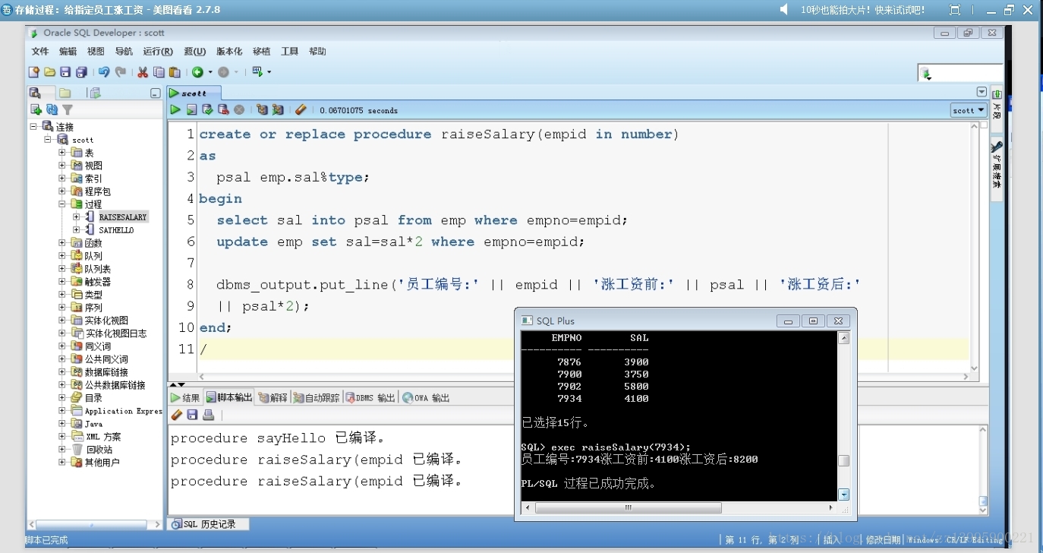Click the Cut scissors icon
This screenshot has width=1043, height=553.
(x=143, y=72)
